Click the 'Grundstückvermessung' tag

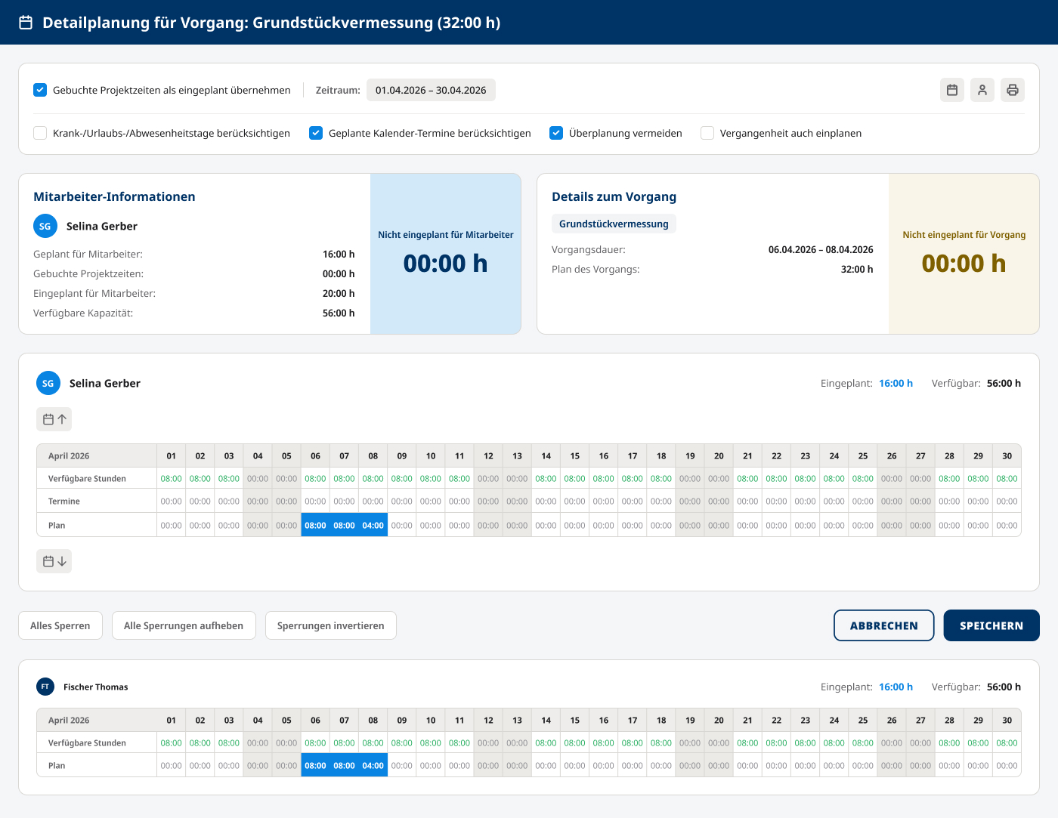[x=614, y=224]
